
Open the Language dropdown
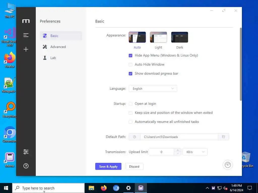[153, 89]
